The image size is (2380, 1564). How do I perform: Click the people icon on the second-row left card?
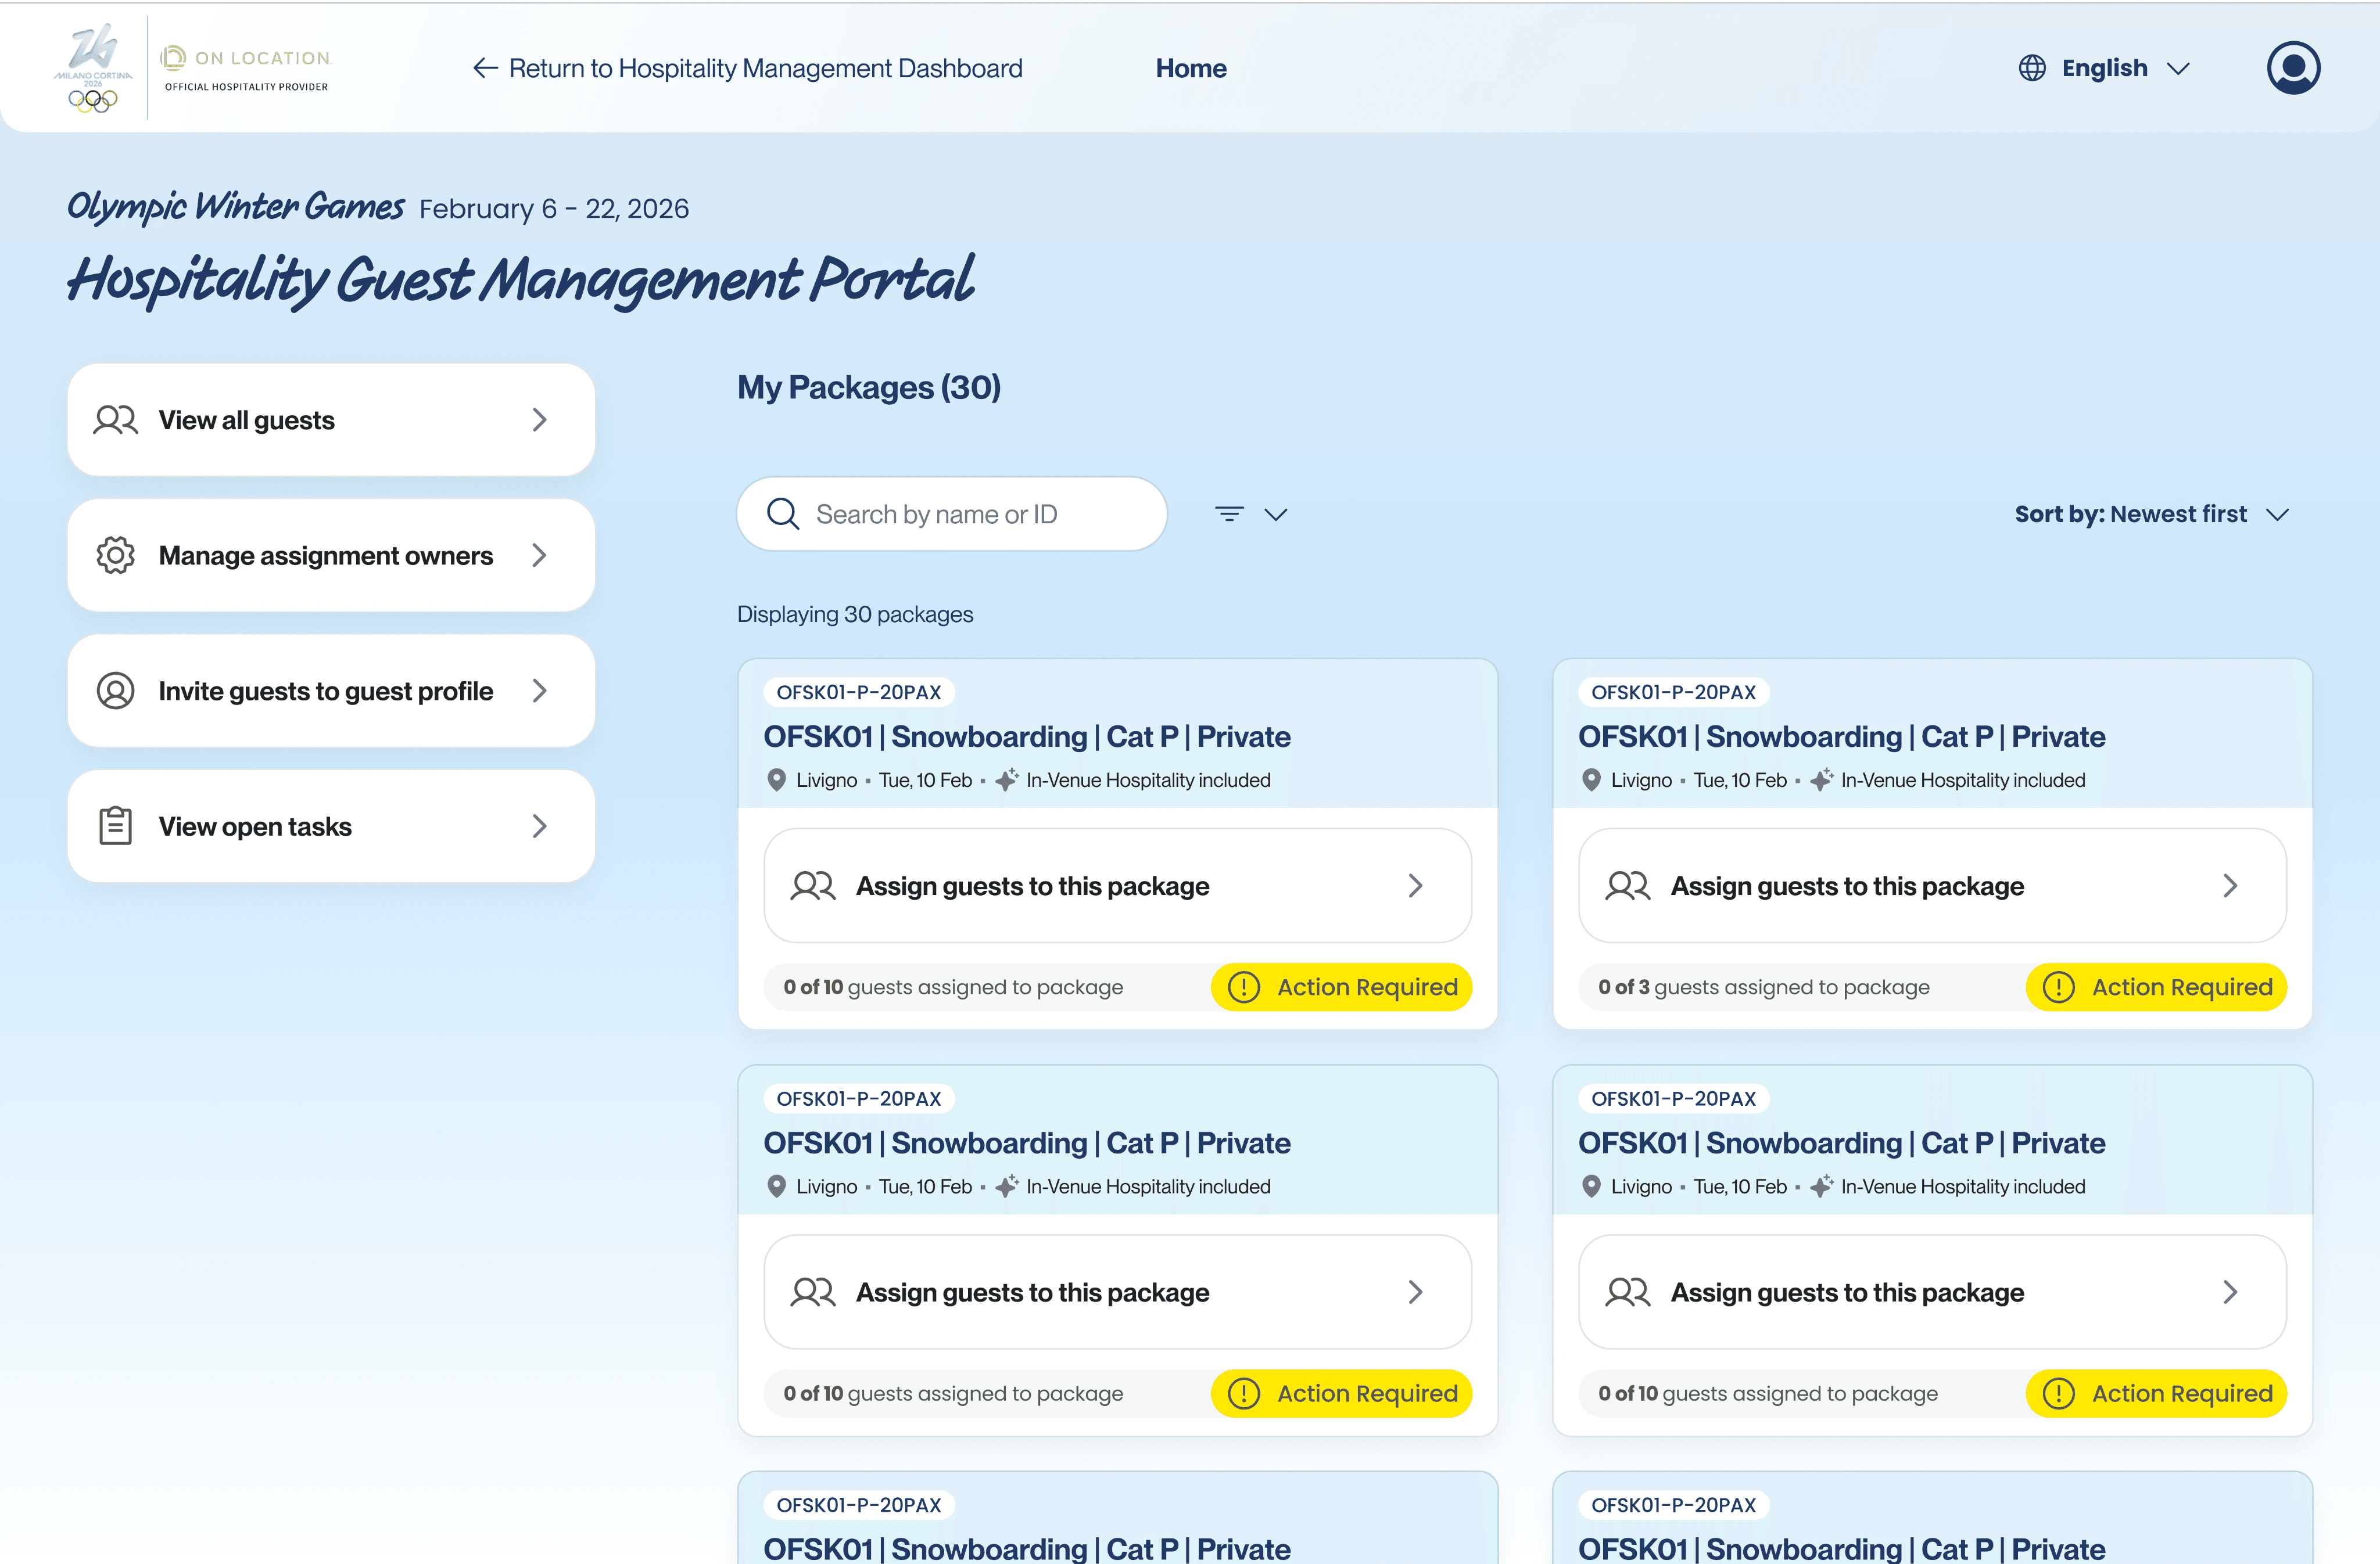(812, 1291)
